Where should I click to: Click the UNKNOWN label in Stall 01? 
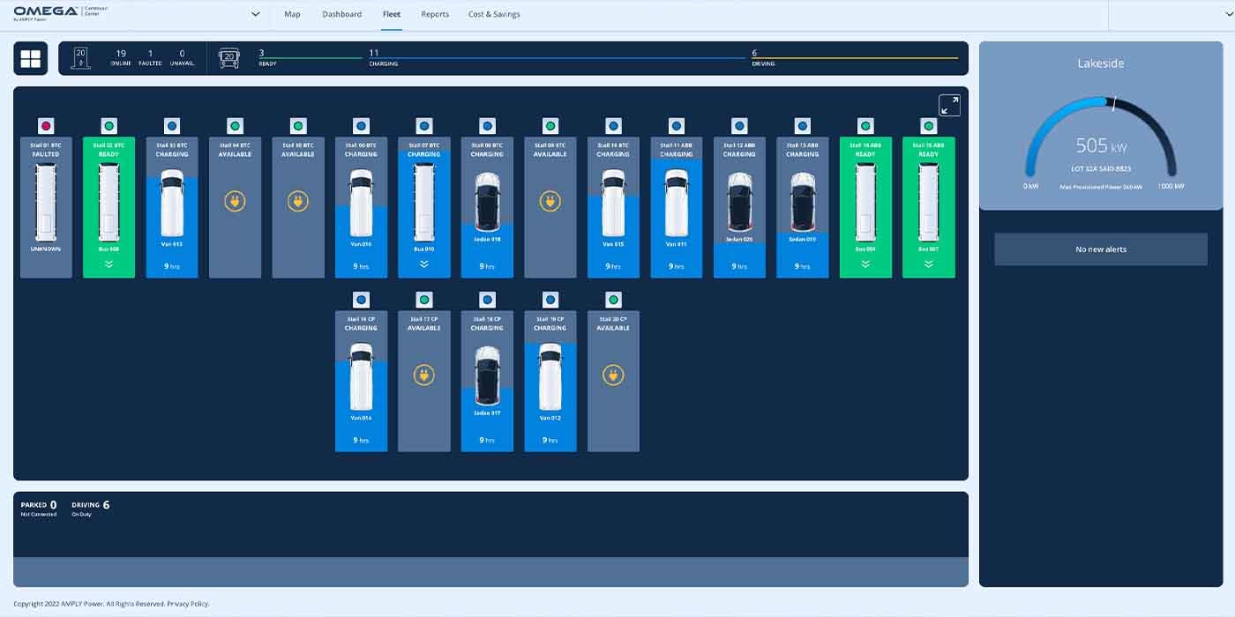(46, 249)
